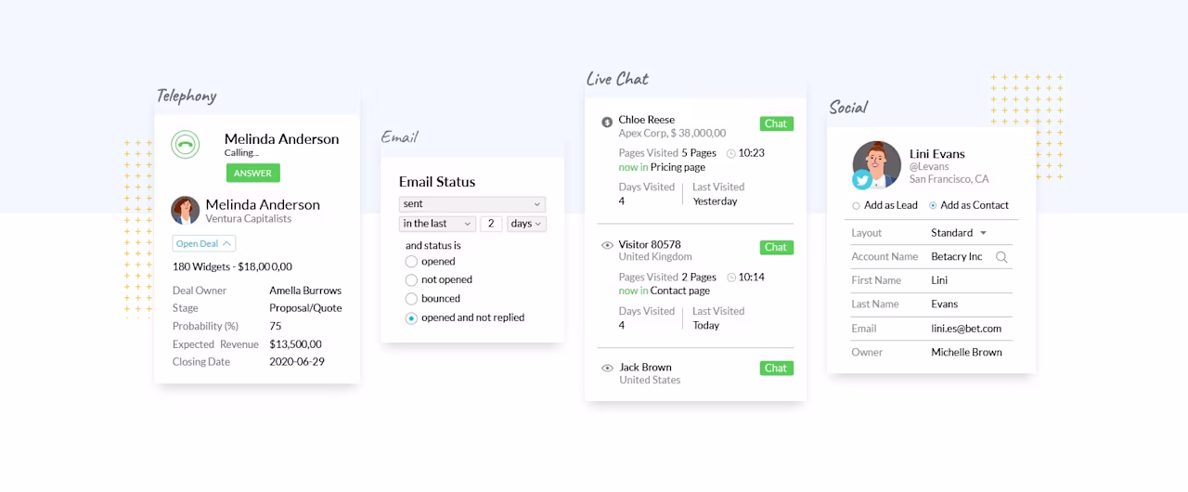The height and width of the screenshot is (492, 1188).
Task: Click the Last Name field 'Evans'
Action: [x=945, y=304]
